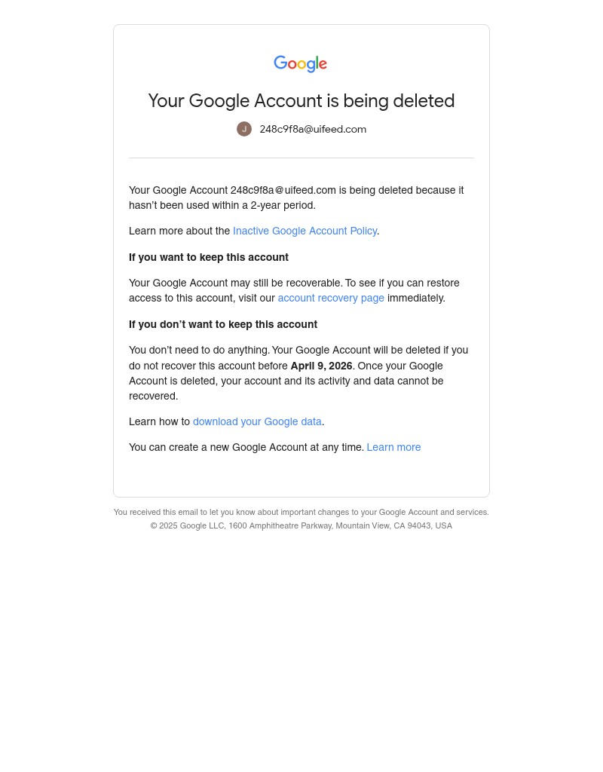The image size is (603, 772).
Task: Click the "Your Google Account is being deleted" title
Action: pyautogui.click(x=301, y=101)
